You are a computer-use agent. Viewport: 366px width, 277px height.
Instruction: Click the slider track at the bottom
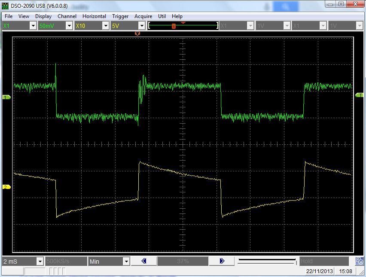click(266, 261)
